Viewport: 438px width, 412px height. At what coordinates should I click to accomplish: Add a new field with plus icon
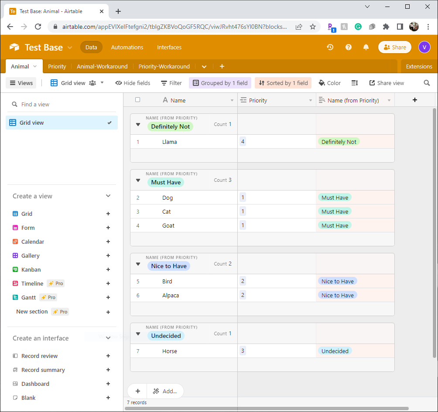point(415,100)
